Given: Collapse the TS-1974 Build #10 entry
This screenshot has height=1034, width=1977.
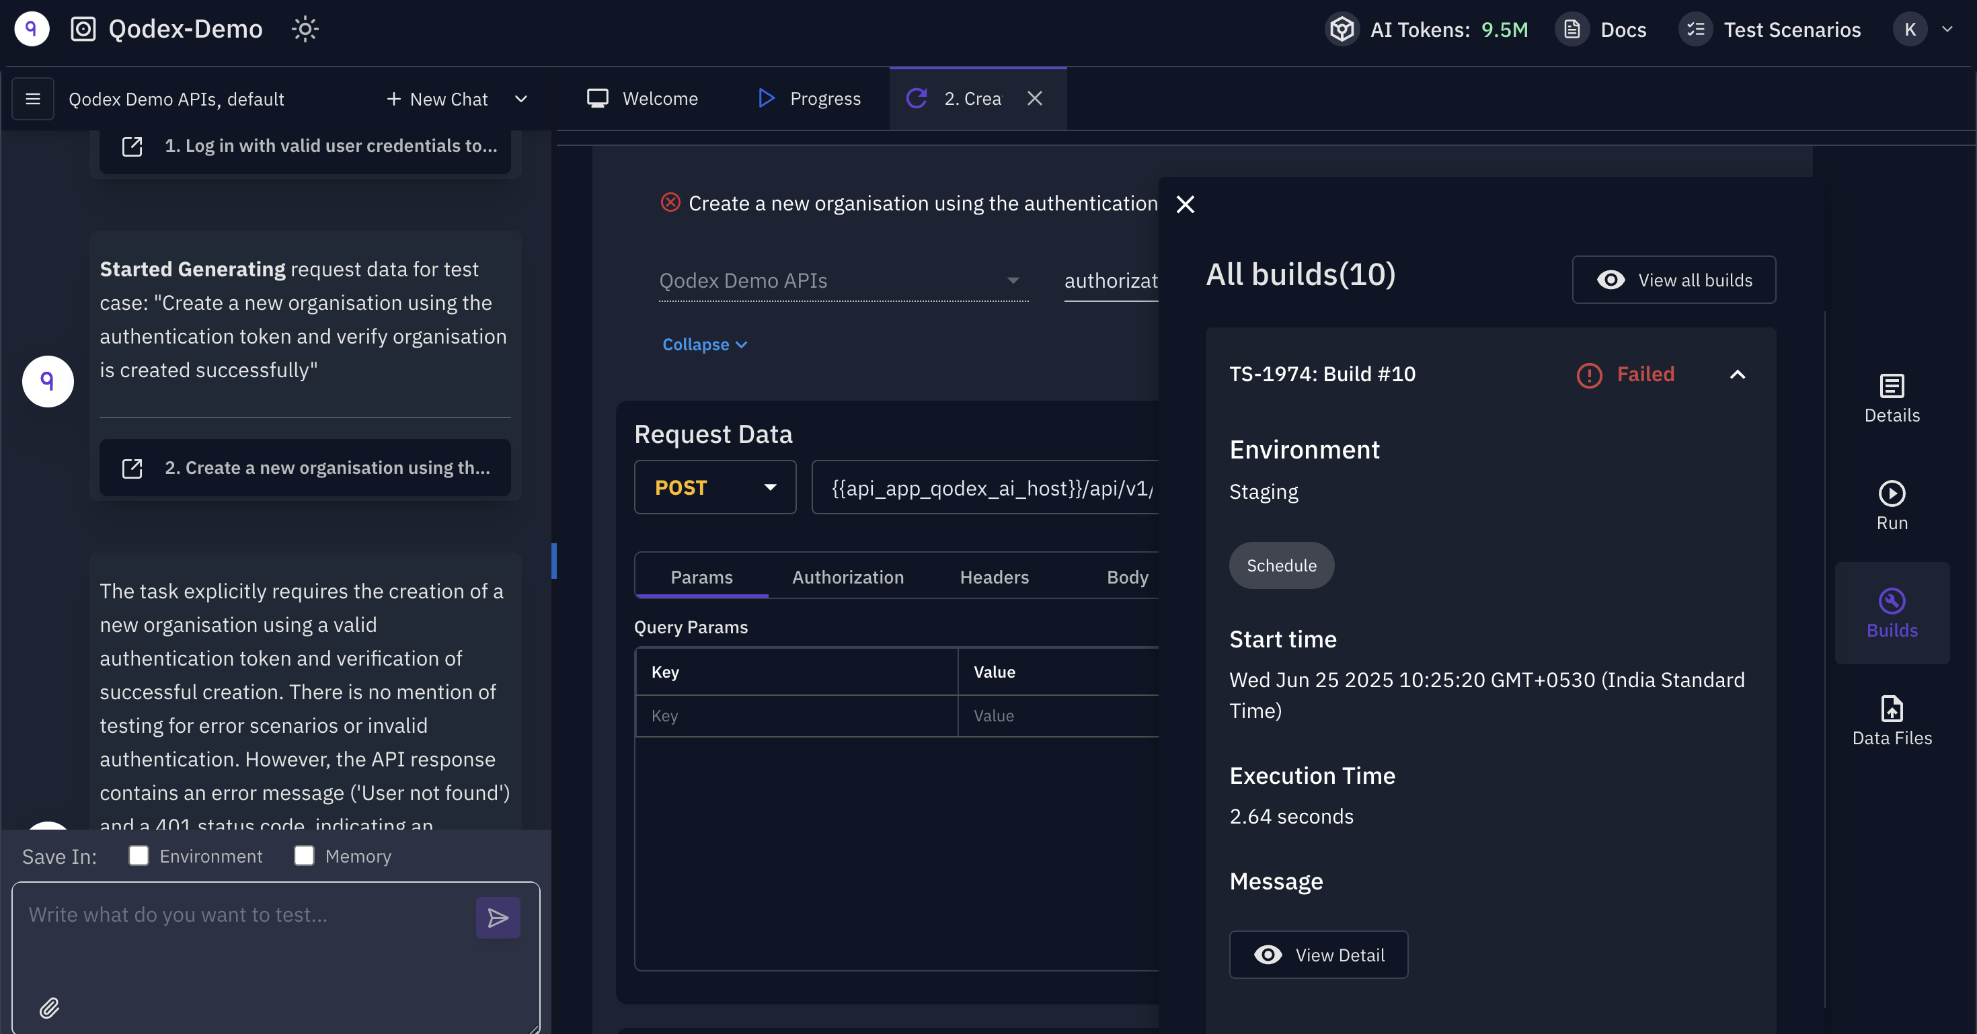Looking at the screenshot, I should [x=1737, y=374].
